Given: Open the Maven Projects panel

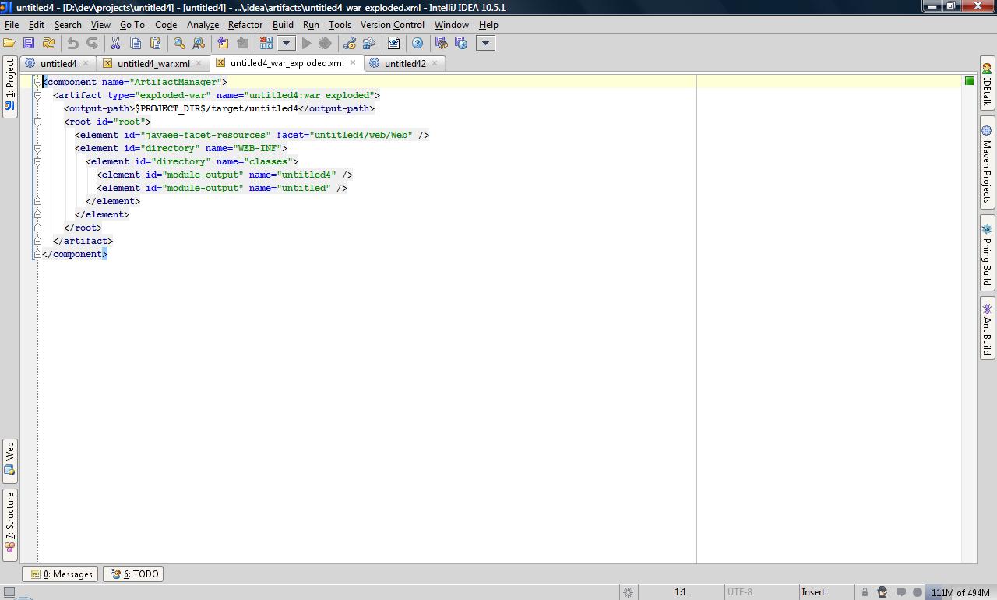Looking at the screenshot, I should point(987,164).
